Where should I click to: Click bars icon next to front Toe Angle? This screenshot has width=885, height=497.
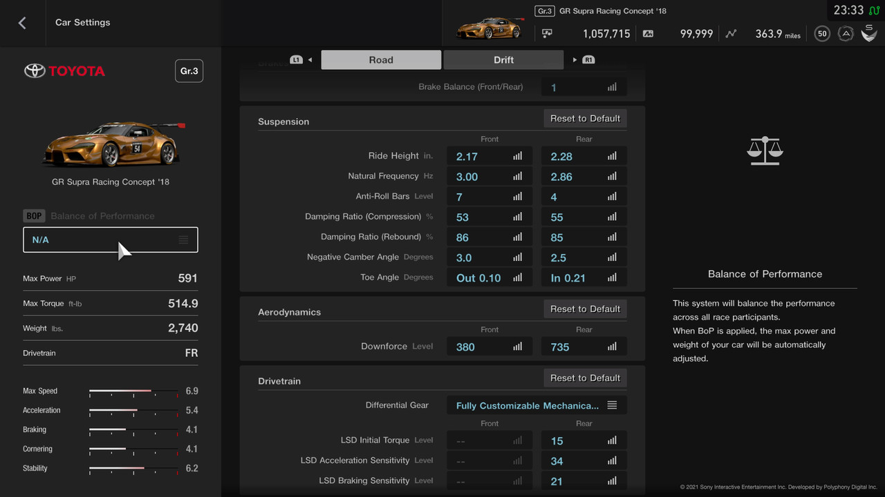517,277
